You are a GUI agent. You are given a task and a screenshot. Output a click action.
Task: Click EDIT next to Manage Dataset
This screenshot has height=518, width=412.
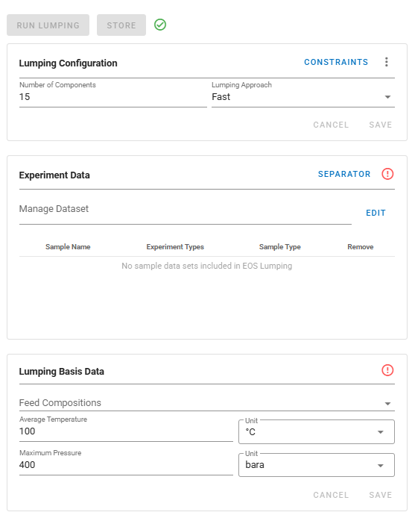click(375, 213)
